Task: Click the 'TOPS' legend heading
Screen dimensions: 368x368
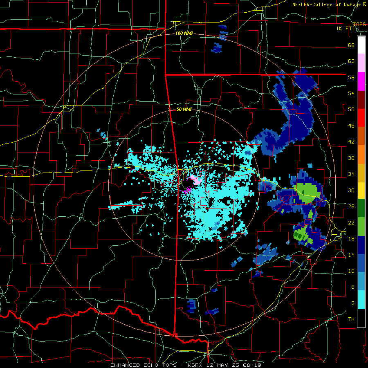Action: click(x=359, y=24)
